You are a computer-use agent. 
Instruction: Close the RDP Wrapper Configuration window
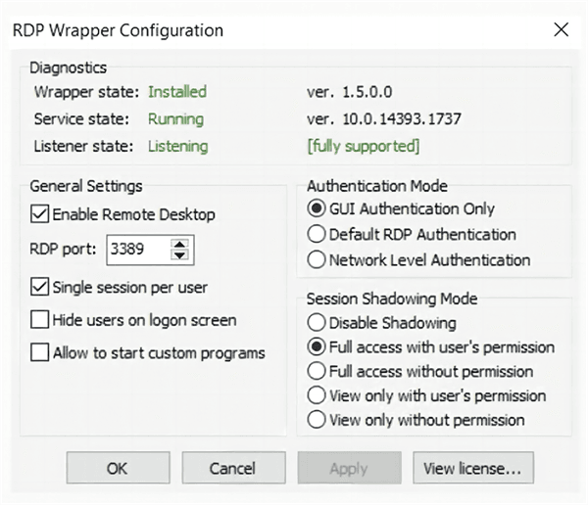561,29
